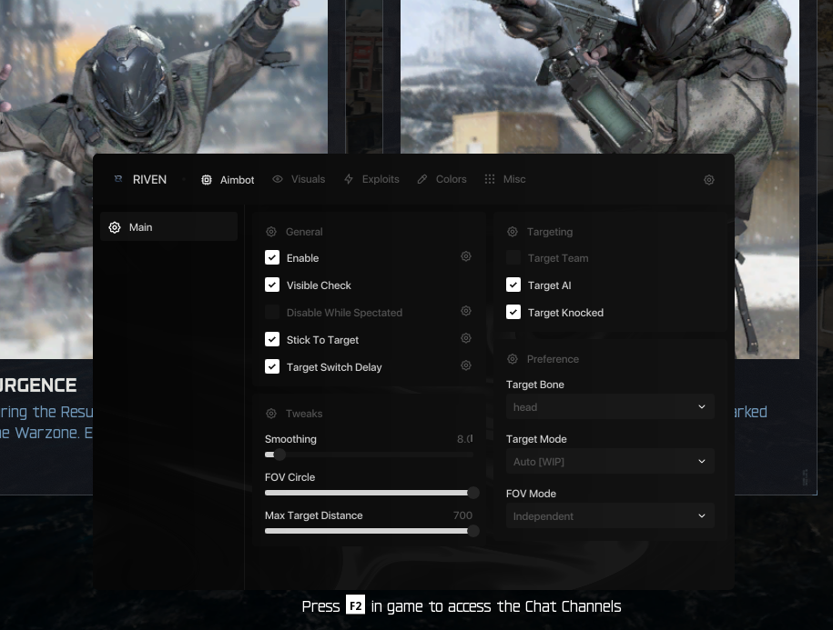Screen dimensions: 833x630
Task: Click the Targeting section heading
Action: [550, 232]
